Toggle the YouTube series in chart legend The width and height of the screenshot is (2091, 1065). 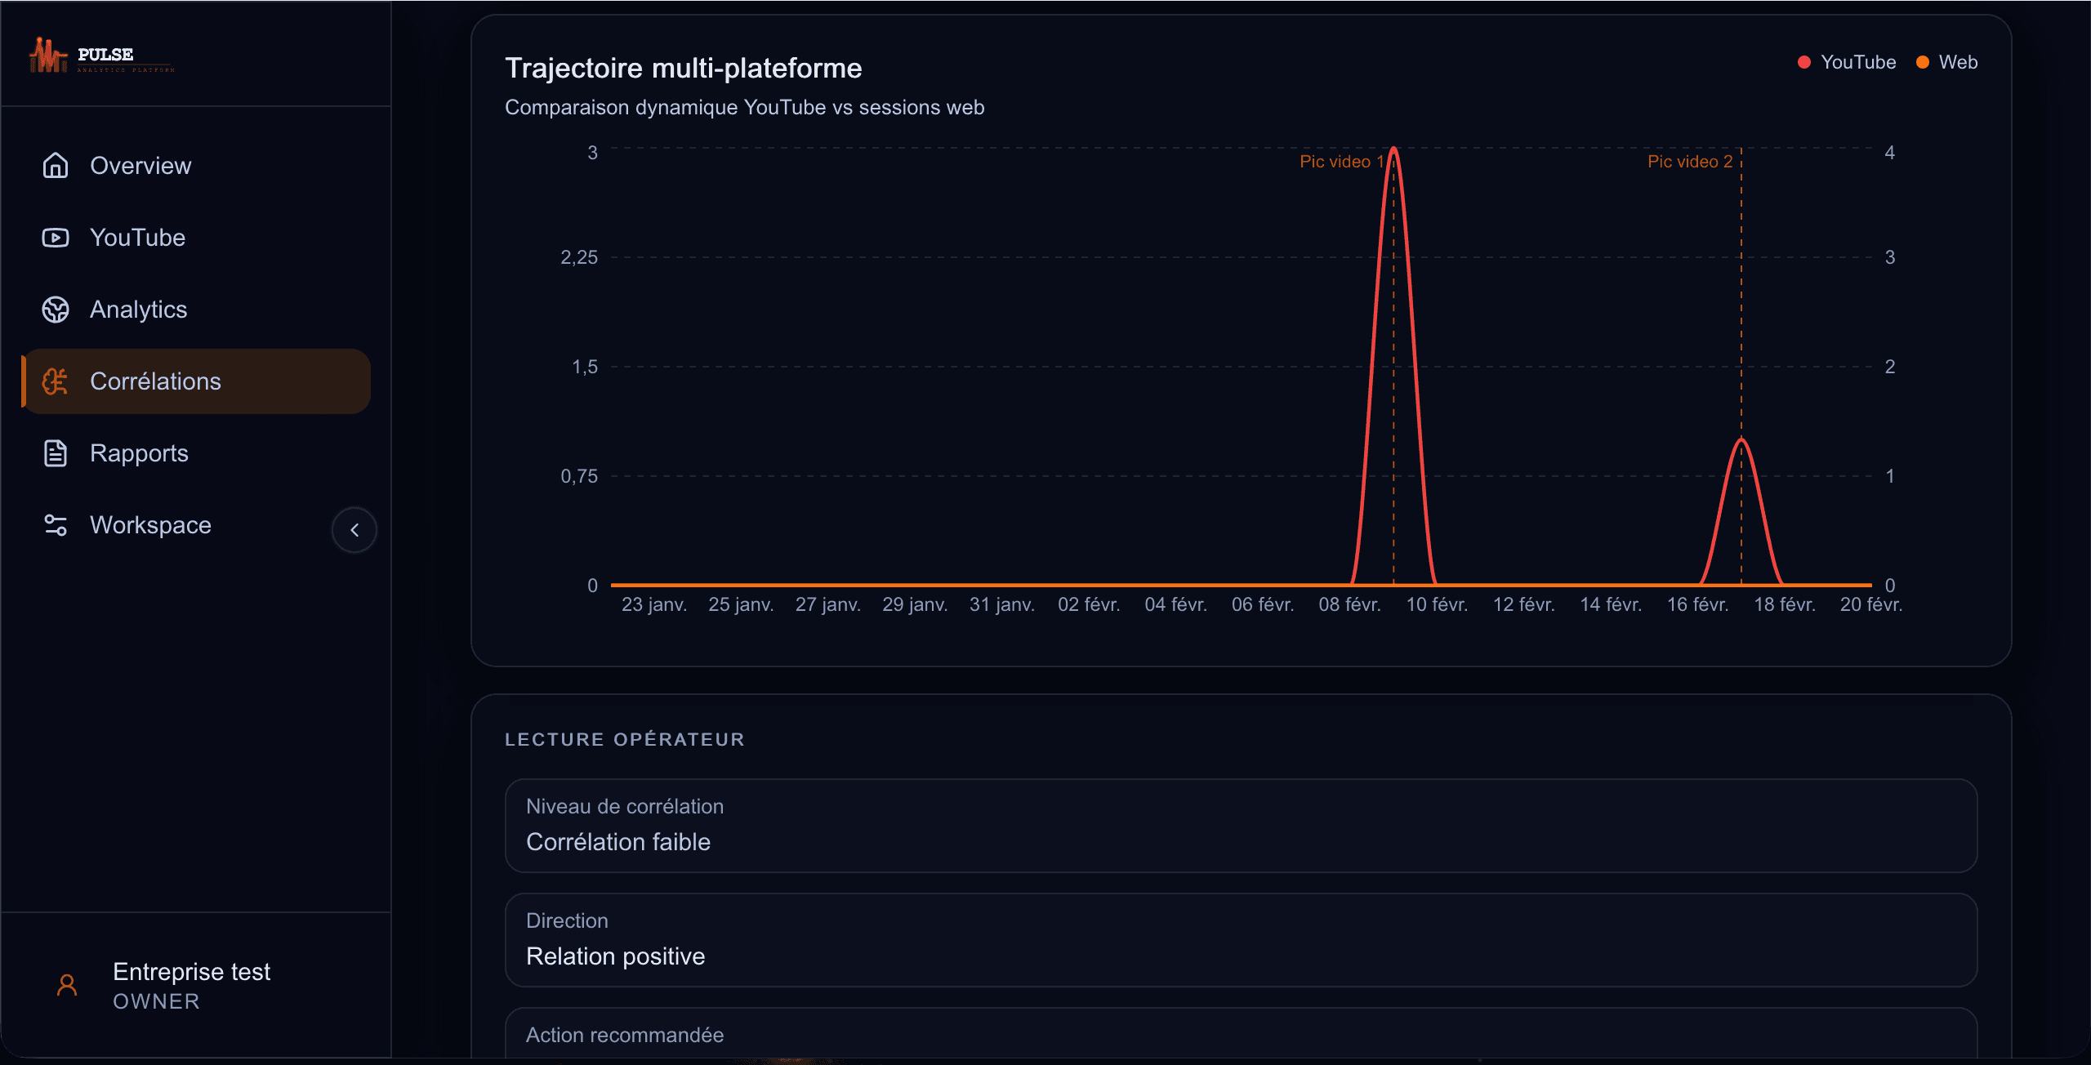pyautogui.click(x=1857, y=62)
